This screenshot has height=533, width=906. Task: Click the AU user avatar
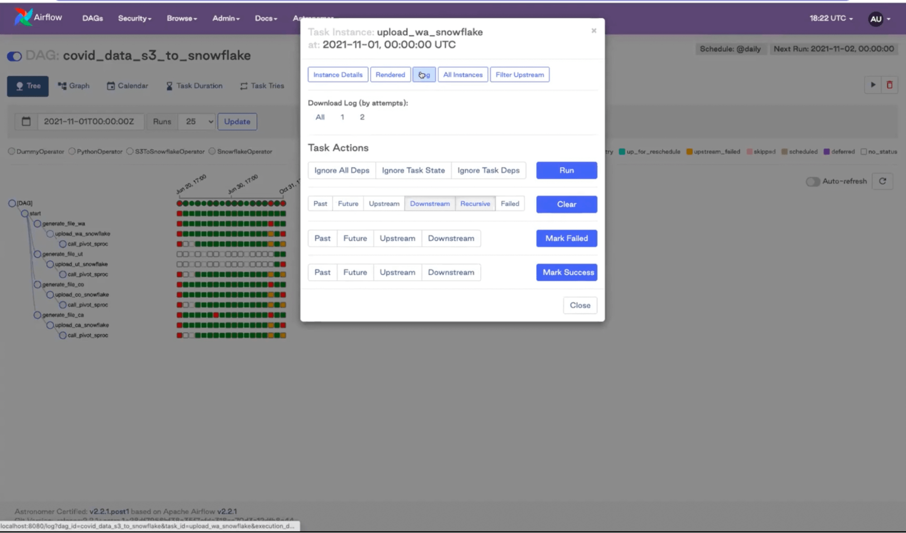[875, 19]
